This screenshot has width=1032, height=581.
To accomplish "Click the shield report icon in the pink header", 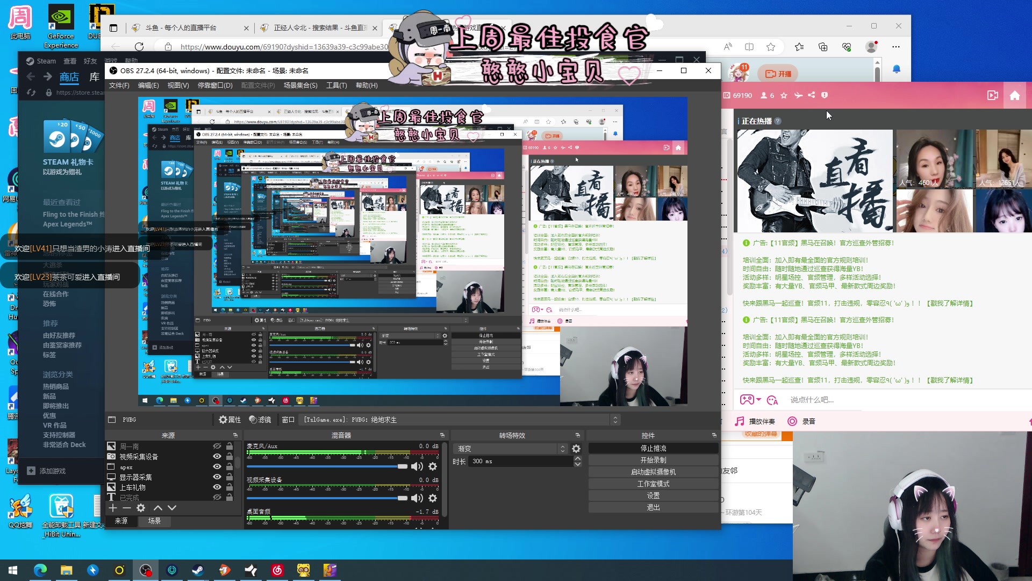I will [825, 95].
